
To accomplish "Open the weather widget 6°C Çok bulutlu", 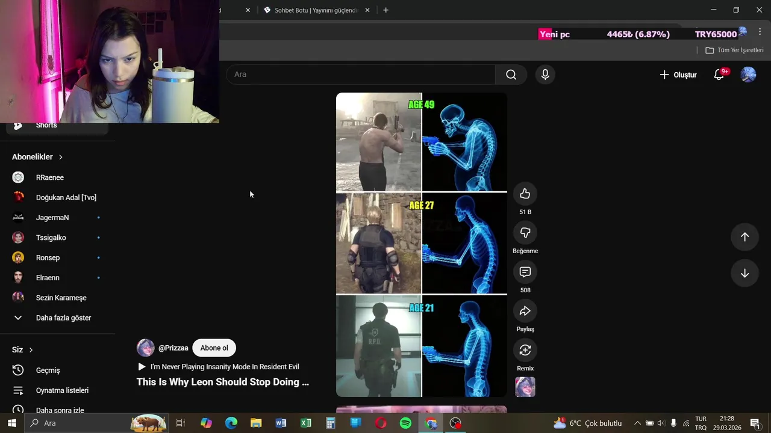I will (x=587, y=423).
